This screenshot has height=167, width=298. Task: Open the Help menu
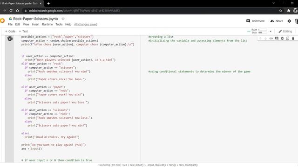tap(68, 25)
